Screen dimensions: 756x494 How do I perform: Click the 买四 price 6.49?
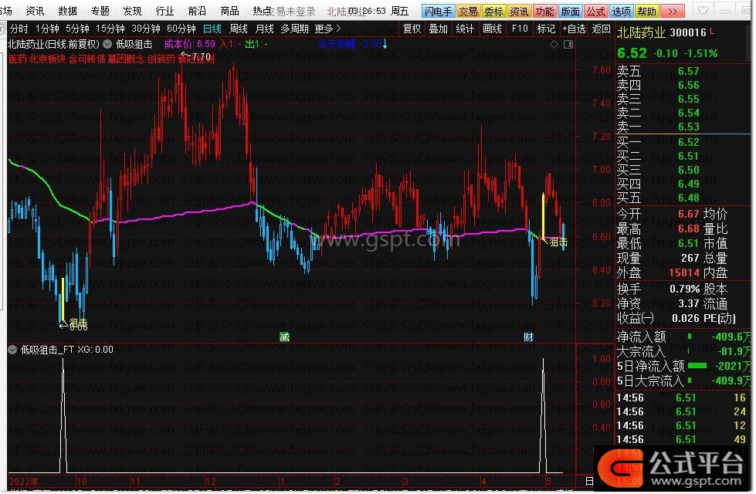[689, 184]
